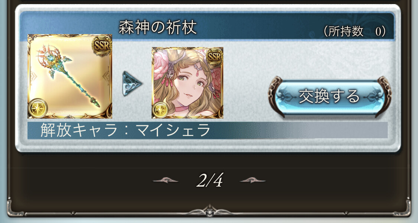Tap the light element icon on weapon
This screenshot has height=223, width=418.
coord(38,108)
